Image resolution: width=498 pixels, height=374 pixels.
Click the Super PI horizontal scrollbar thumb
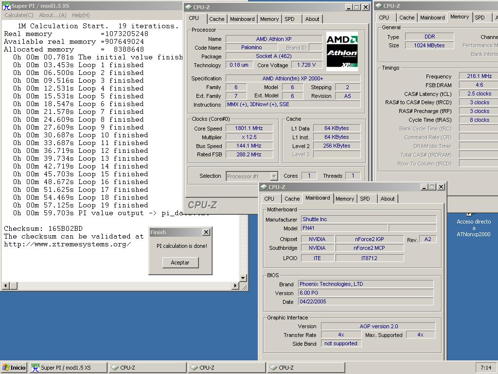pyautogui.click(x=13, y=285)
